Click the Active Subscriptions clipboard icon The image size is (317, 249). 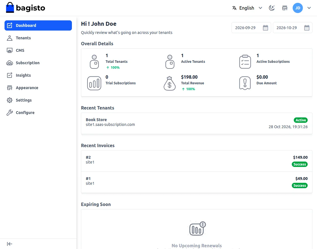pyautogui.click(x=245, y=62)
